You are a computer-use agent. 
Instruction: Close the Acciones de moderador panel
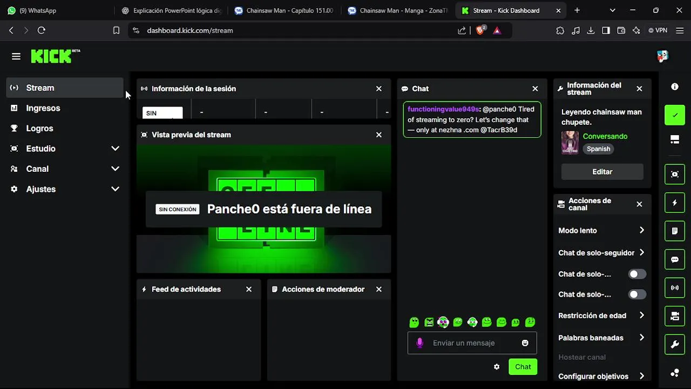click(x=379, y=289)
